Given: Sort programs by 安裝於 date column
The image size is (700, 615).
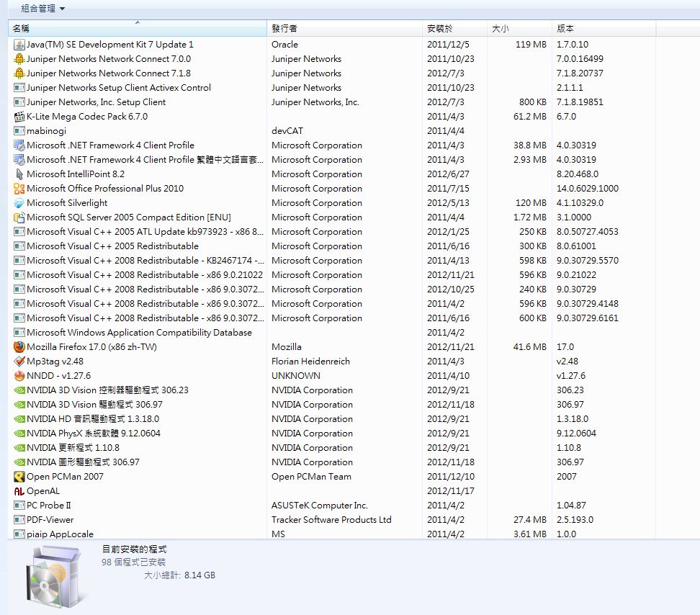Looking at the screenshot, I should coord(454,29).
